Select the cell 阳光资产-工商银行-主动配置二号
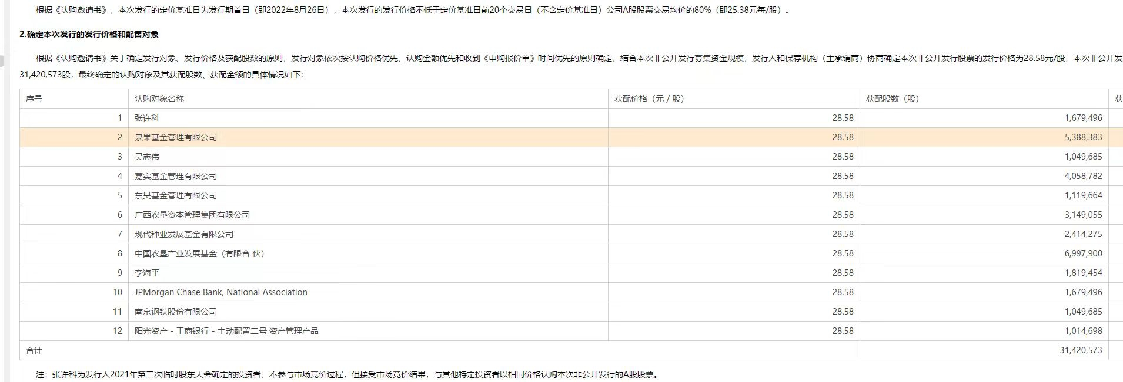Screen dimensions: 1123x382 [368, 331]
